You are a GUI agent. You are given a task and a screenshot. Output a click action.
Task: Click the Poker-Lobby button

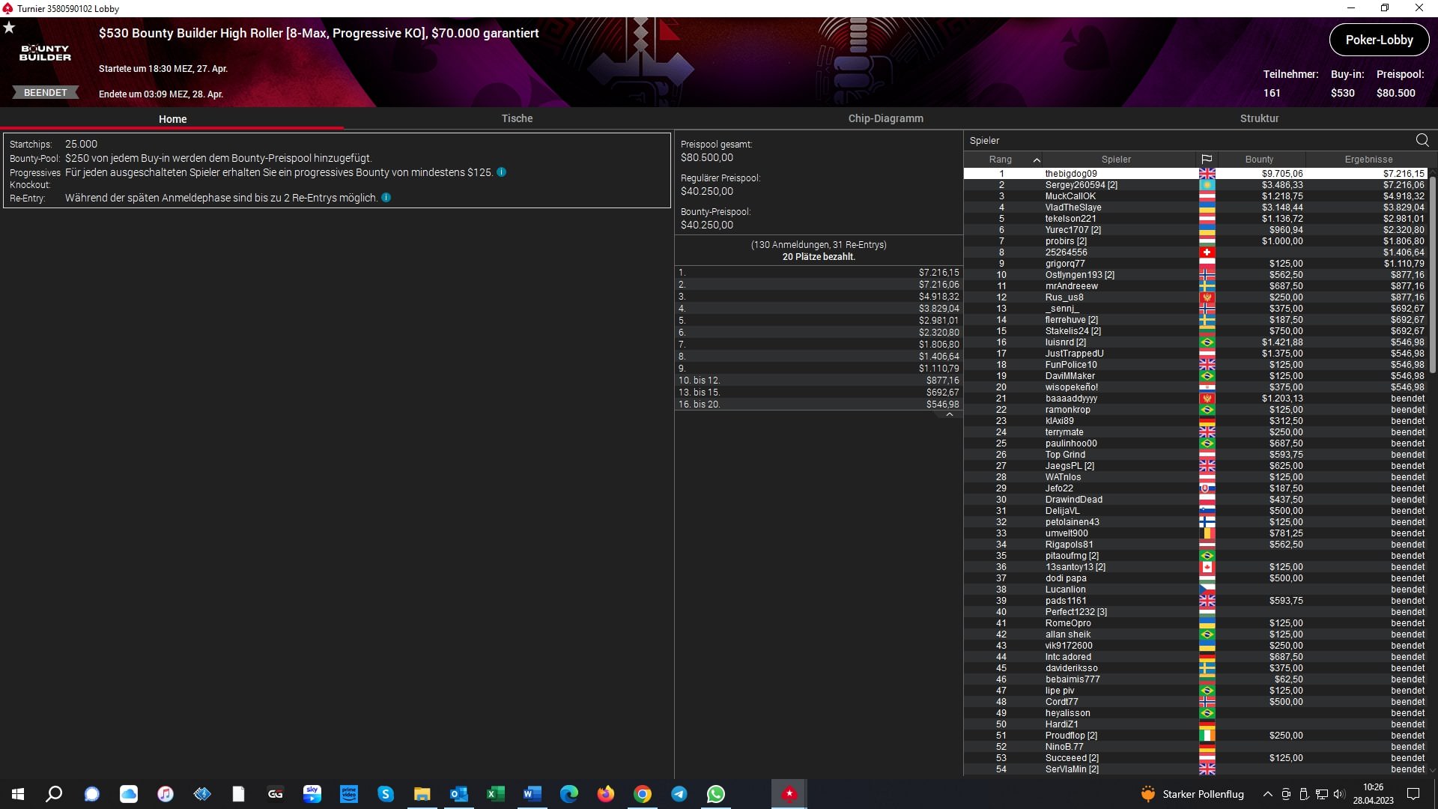(1379, 40)
